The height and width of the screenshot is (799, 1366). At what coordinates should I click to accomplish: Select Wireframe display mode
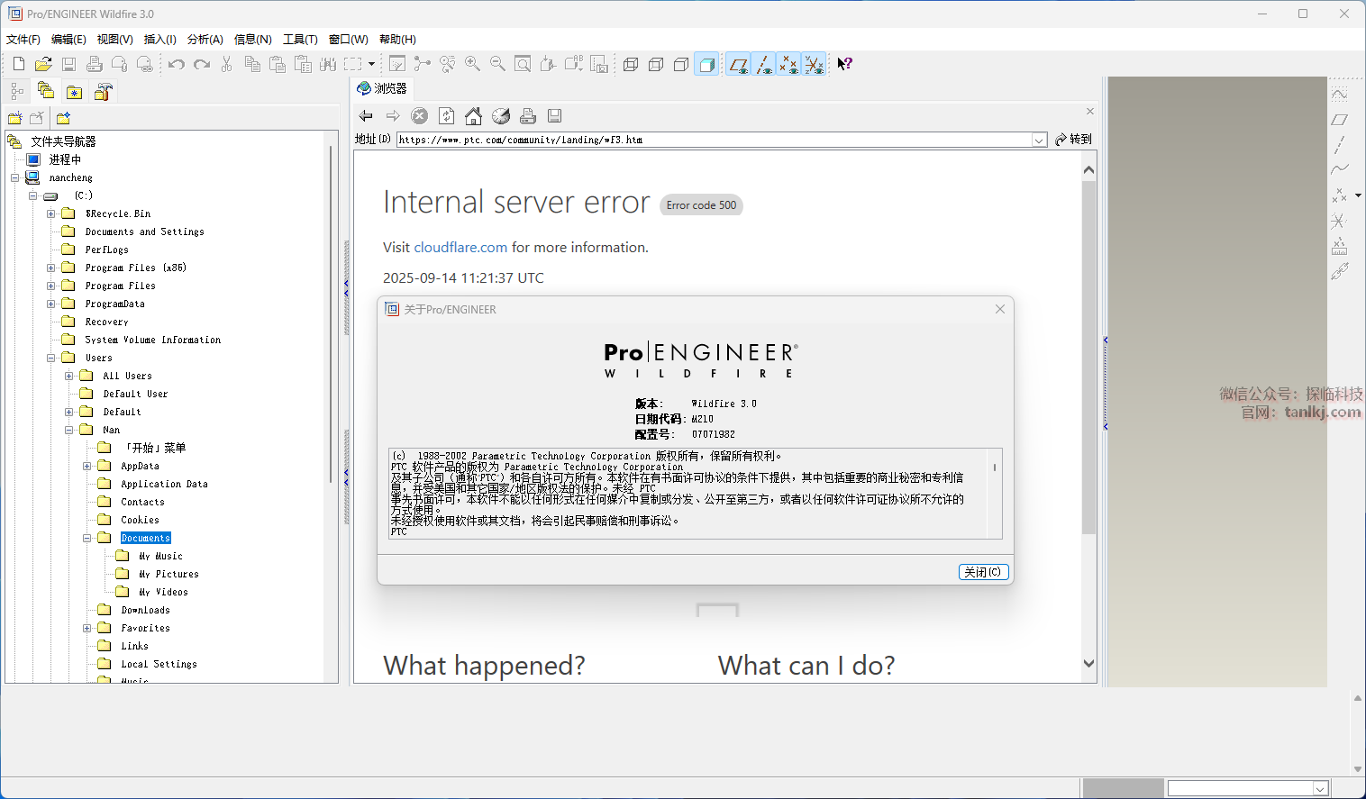point(631,64)
